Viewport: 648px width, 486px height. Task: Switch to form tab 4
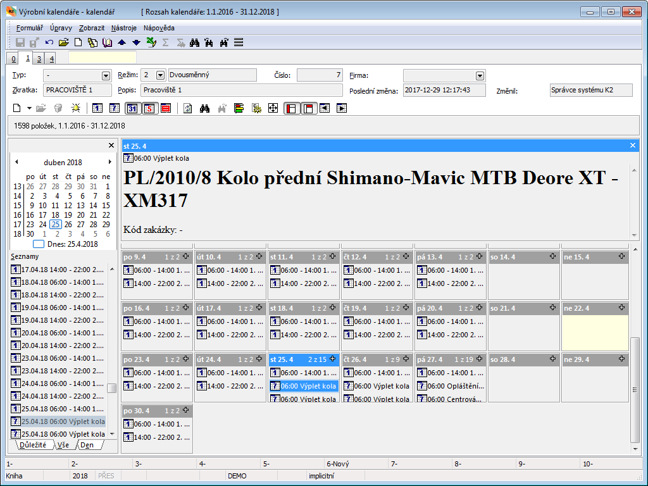[51, 59]
